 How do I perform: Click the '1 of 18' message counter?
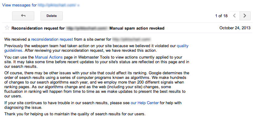coord(221,16)
